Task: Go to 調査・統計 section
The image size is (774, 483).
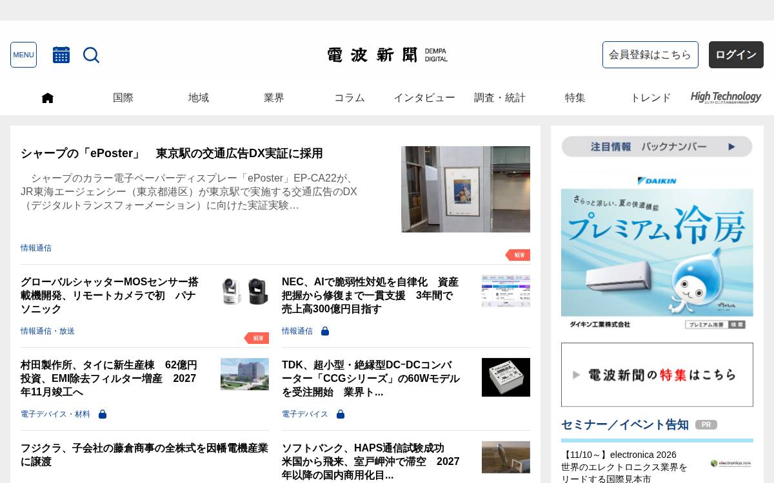Action: (500, 98)
